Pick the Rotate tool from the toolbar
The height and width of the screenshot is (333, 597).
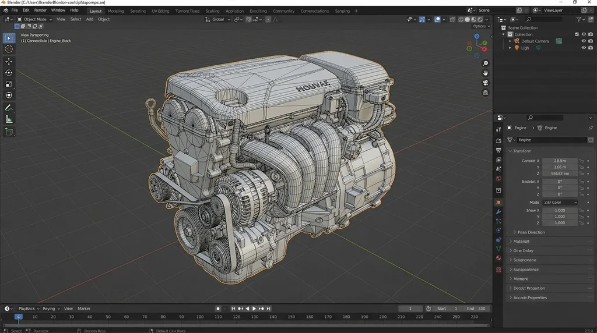[x=9, y=73]
